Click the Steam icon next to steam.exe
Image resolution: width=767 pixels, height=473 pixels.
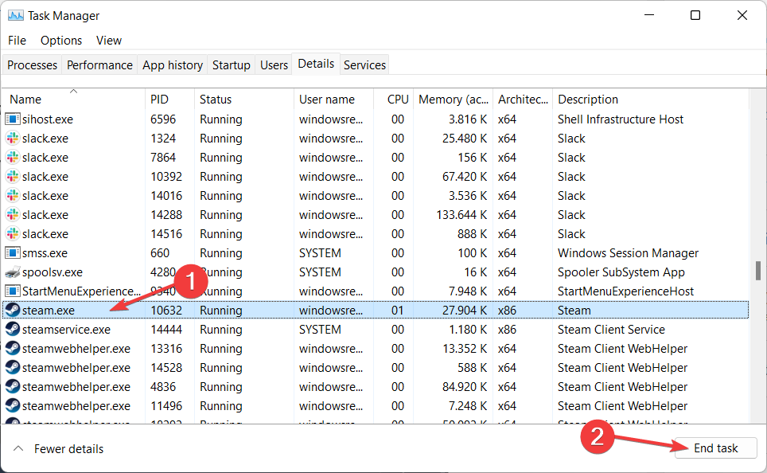click(x=13, y=310)
